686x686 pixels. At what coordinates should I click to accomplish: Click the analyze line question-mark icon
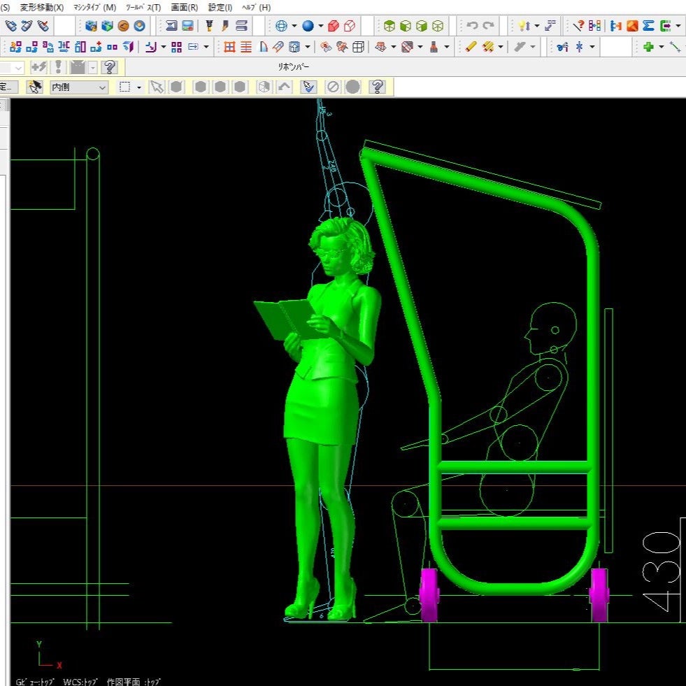pyautogui.click(x=578, y=26)
